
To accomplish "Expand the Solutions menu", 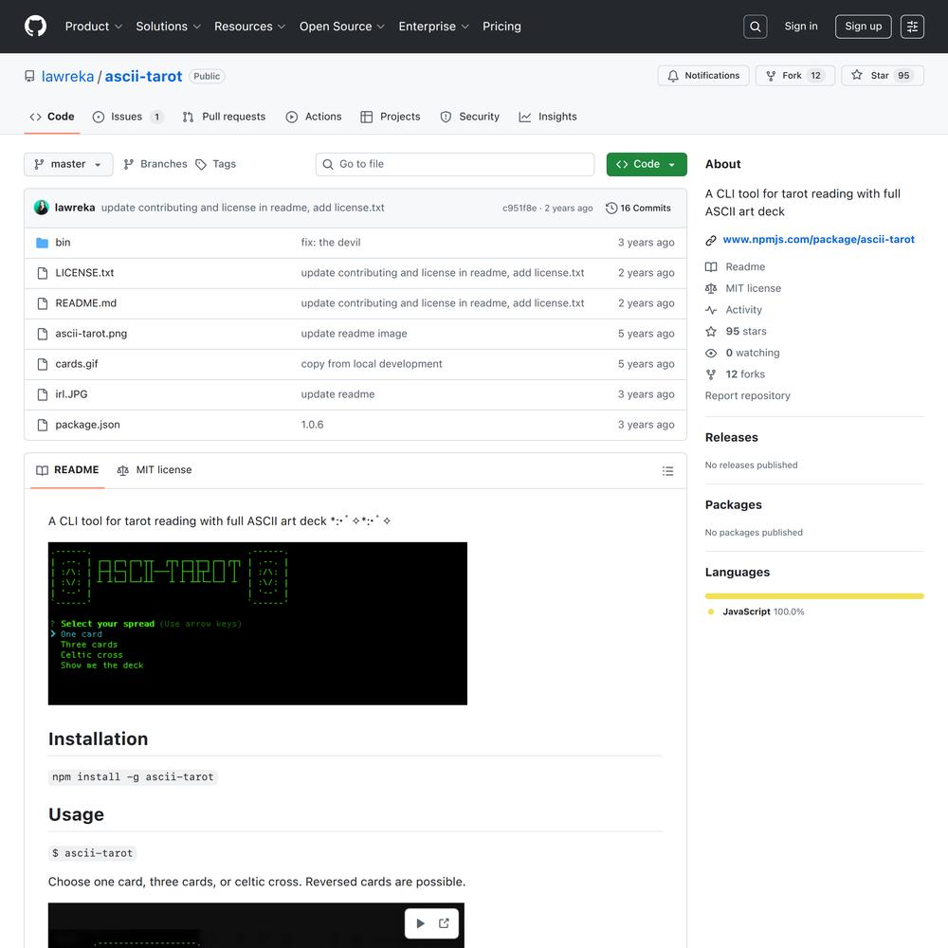I will tap(168, 27).
